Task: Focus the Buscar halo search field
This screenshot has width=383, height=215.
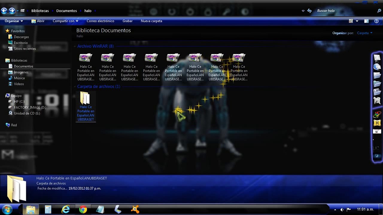Action: point(344,11)
